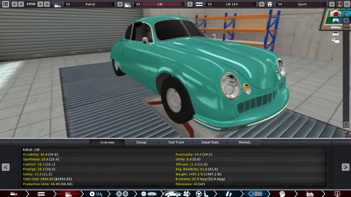The image size is (351, 197).
Task: Toggle the red crossed eye icon
Action: [x=346, y=133]
